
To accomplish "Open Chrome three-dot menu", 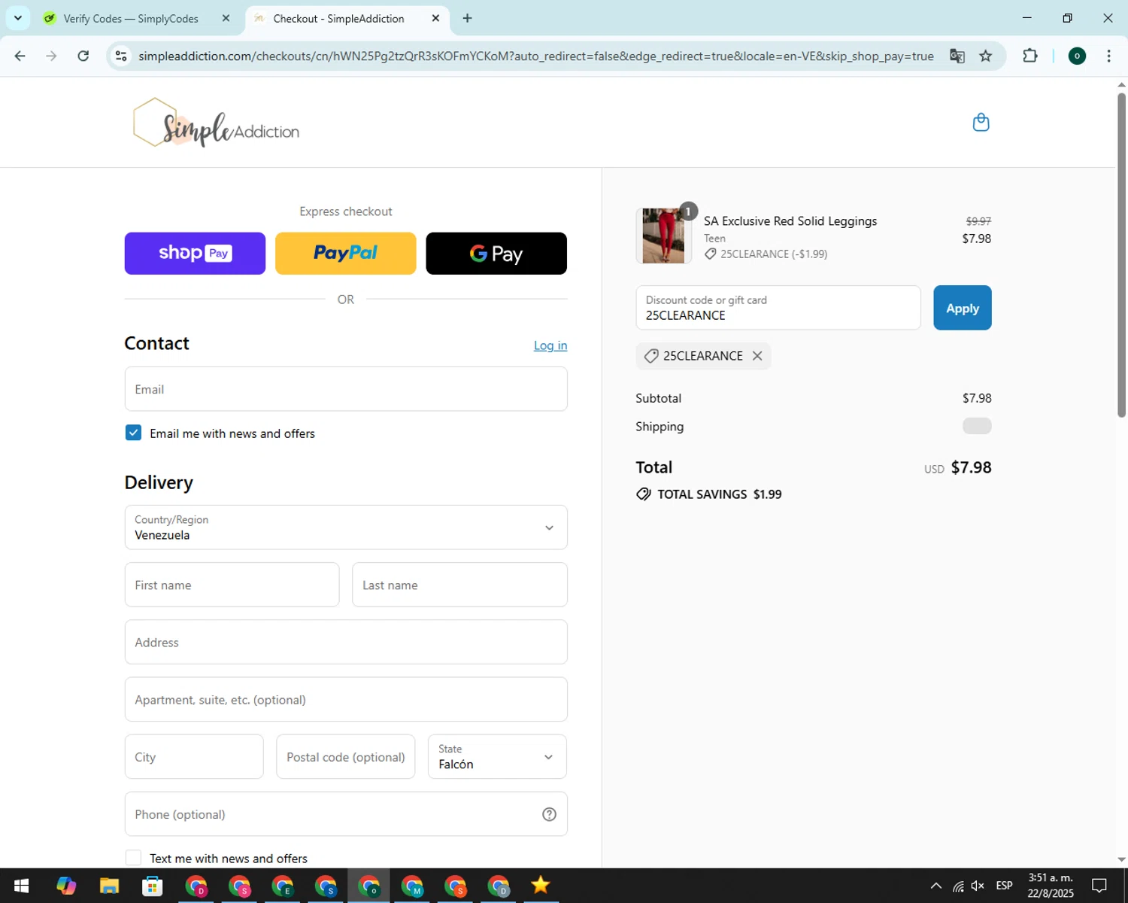I will pyautogui.click(x=1108, y=56).
